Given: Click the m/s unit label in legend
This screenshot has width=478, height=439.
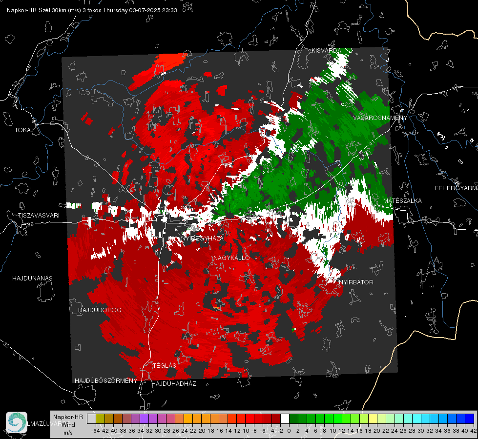Looking at the screenshot, I should [68, 433].
